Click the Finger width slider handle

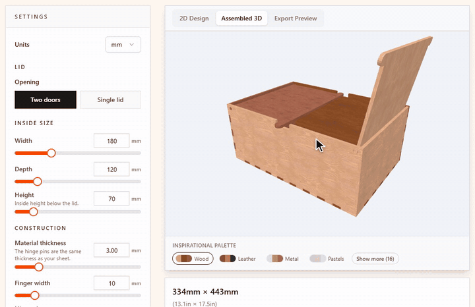tap(35, 295)
